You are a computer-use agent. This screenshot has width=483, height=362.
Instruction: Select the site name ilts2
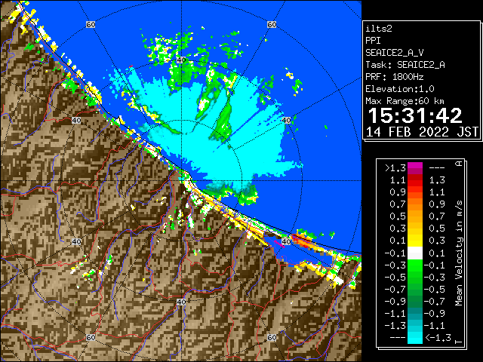379,29
